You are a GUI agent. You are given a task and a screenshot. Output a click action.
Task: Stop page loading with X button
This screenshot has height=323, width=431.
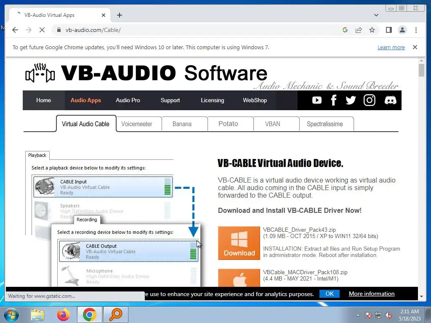tap(42, 30)
